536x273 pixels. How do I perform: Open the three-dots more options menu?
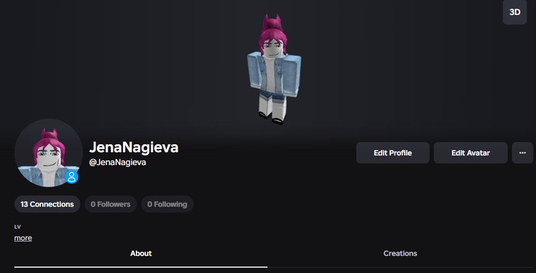[x=522, y=153]
